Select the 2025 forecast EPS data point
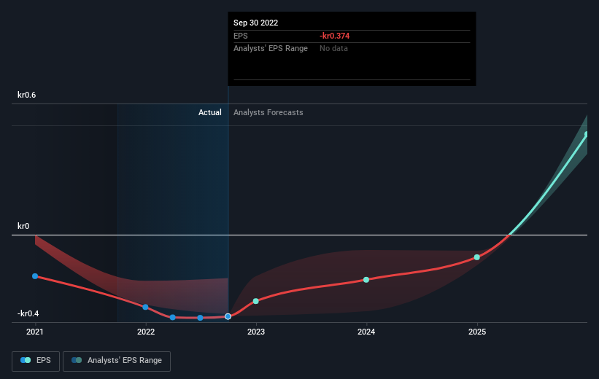 coord(476,257)
